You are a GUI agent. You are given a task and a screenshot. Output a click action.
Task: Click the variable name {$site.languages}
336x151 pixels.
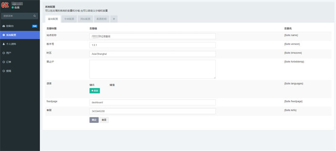point(294,83)
